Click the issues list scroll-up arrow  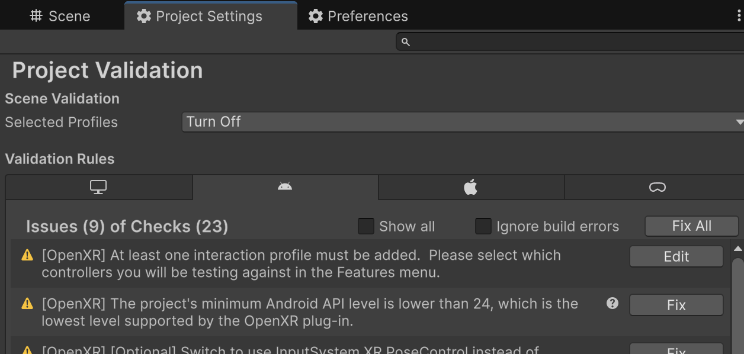click(x=737, y=249)
